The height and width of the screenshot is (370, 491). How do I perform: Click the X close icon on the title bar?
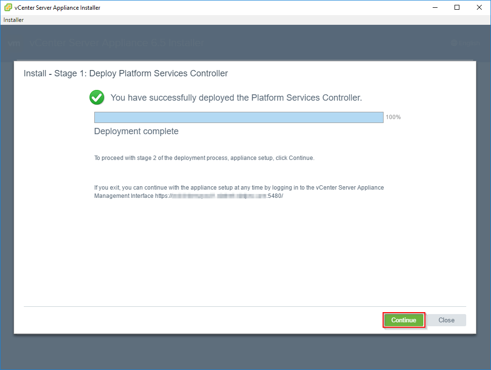click(x=479, y=7)
